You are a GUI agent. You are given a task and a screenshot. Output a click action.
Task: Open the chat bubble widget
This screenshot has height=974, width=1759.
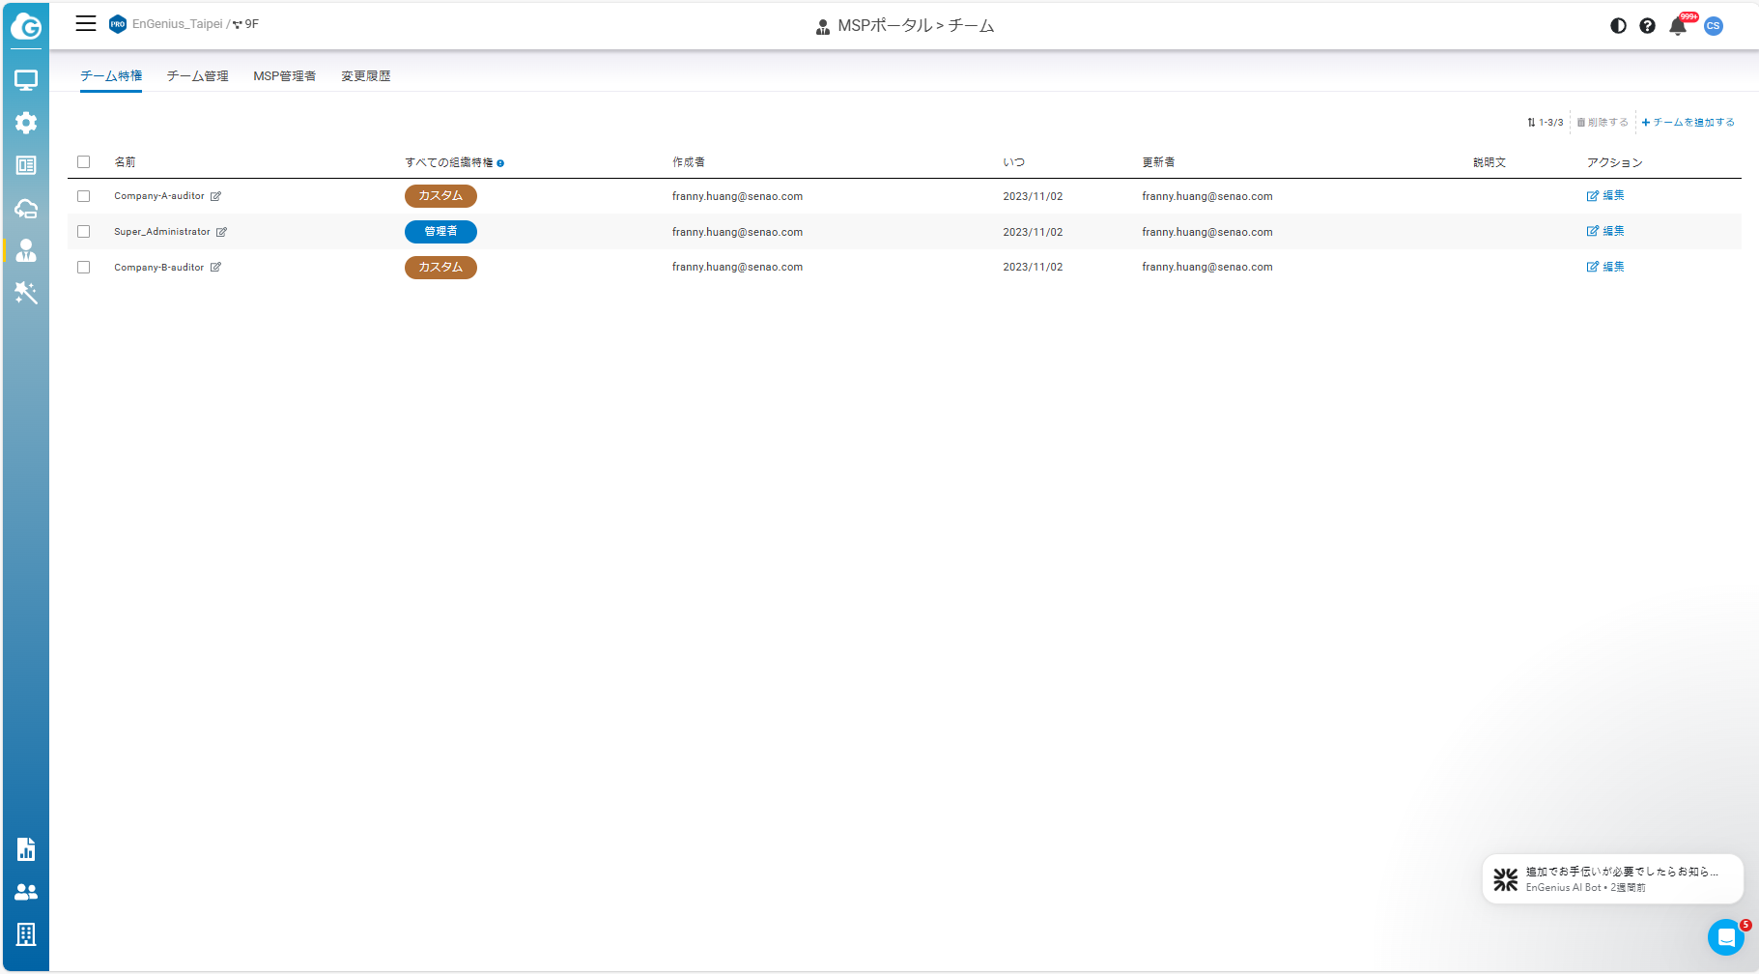click(1725, 936)
